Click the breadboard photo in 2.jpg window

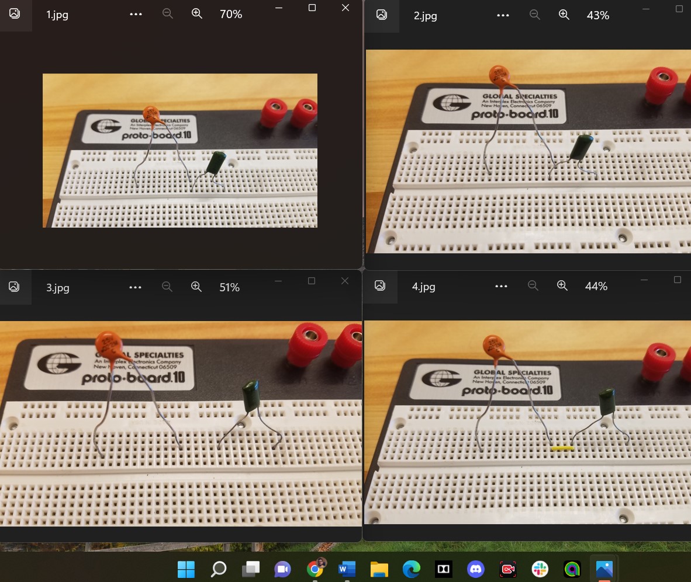coord(528,151)
